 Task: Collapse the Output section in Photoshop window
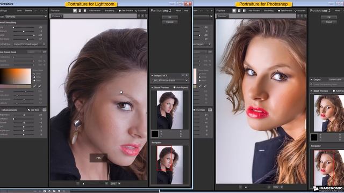coord(312,79)
